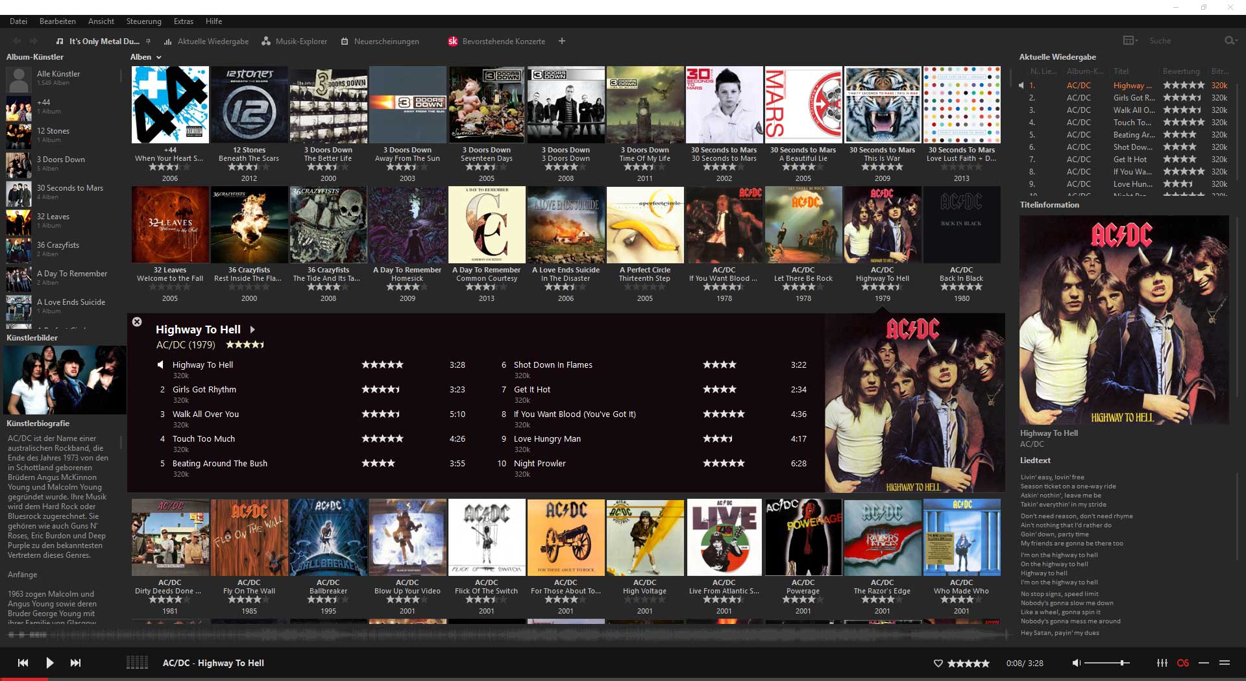Open 12 Stones Beneath The Scars cover
The image size is (1246, 681).
pyautogui.click(x=249, y=104)
